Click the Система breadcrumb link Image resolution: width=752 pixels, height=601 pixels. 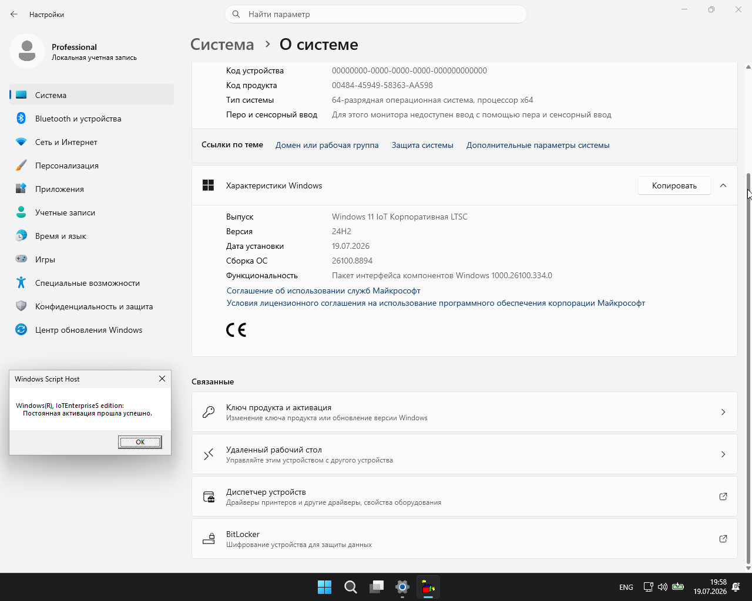click(x=222, y=45)
